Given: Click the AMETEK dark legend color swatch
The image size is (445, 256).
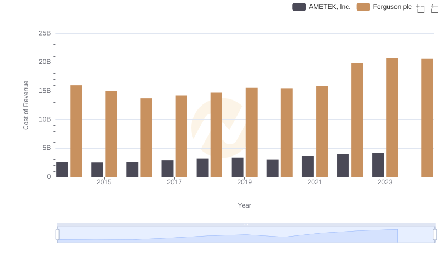Looking at the screenshot, I should [299, 7].
